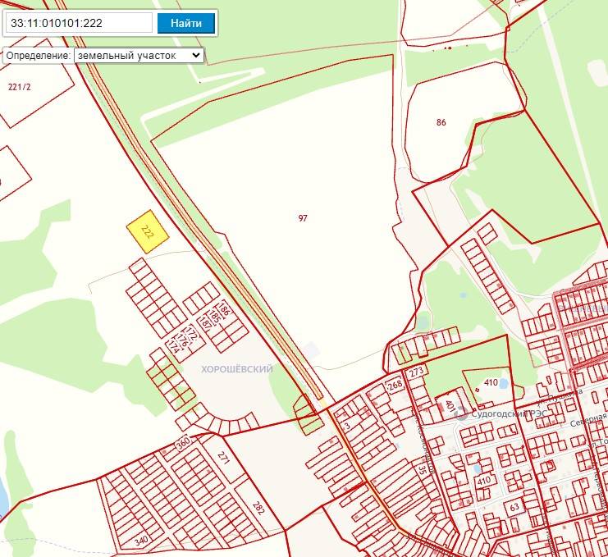
Task: Click parcel labeled 282
Action: point(258,507)
